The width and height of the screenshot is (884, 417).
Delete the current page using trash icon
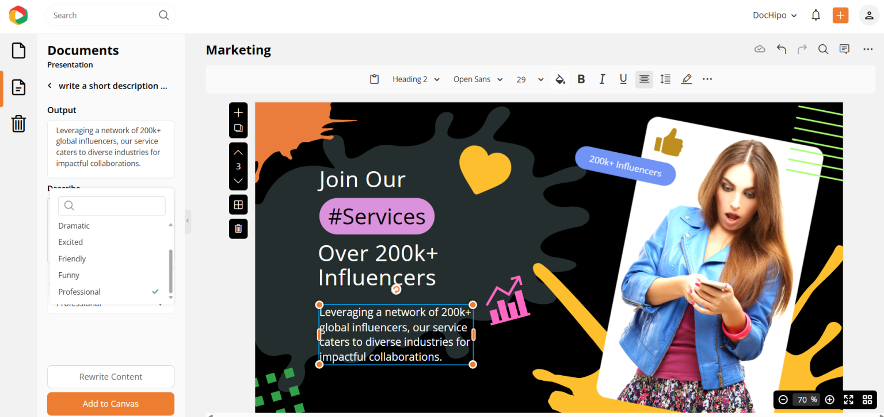point(238,228)
